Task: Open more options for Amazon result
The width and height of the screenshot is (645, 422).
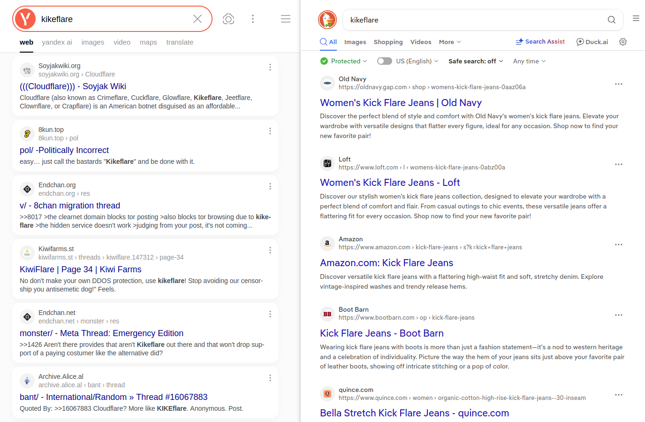Action: click(x=619, y=245)
